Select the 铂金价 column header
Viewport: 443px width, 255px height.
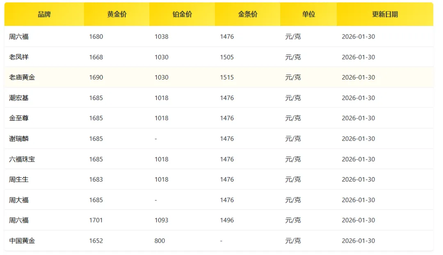tap(182, 14)
